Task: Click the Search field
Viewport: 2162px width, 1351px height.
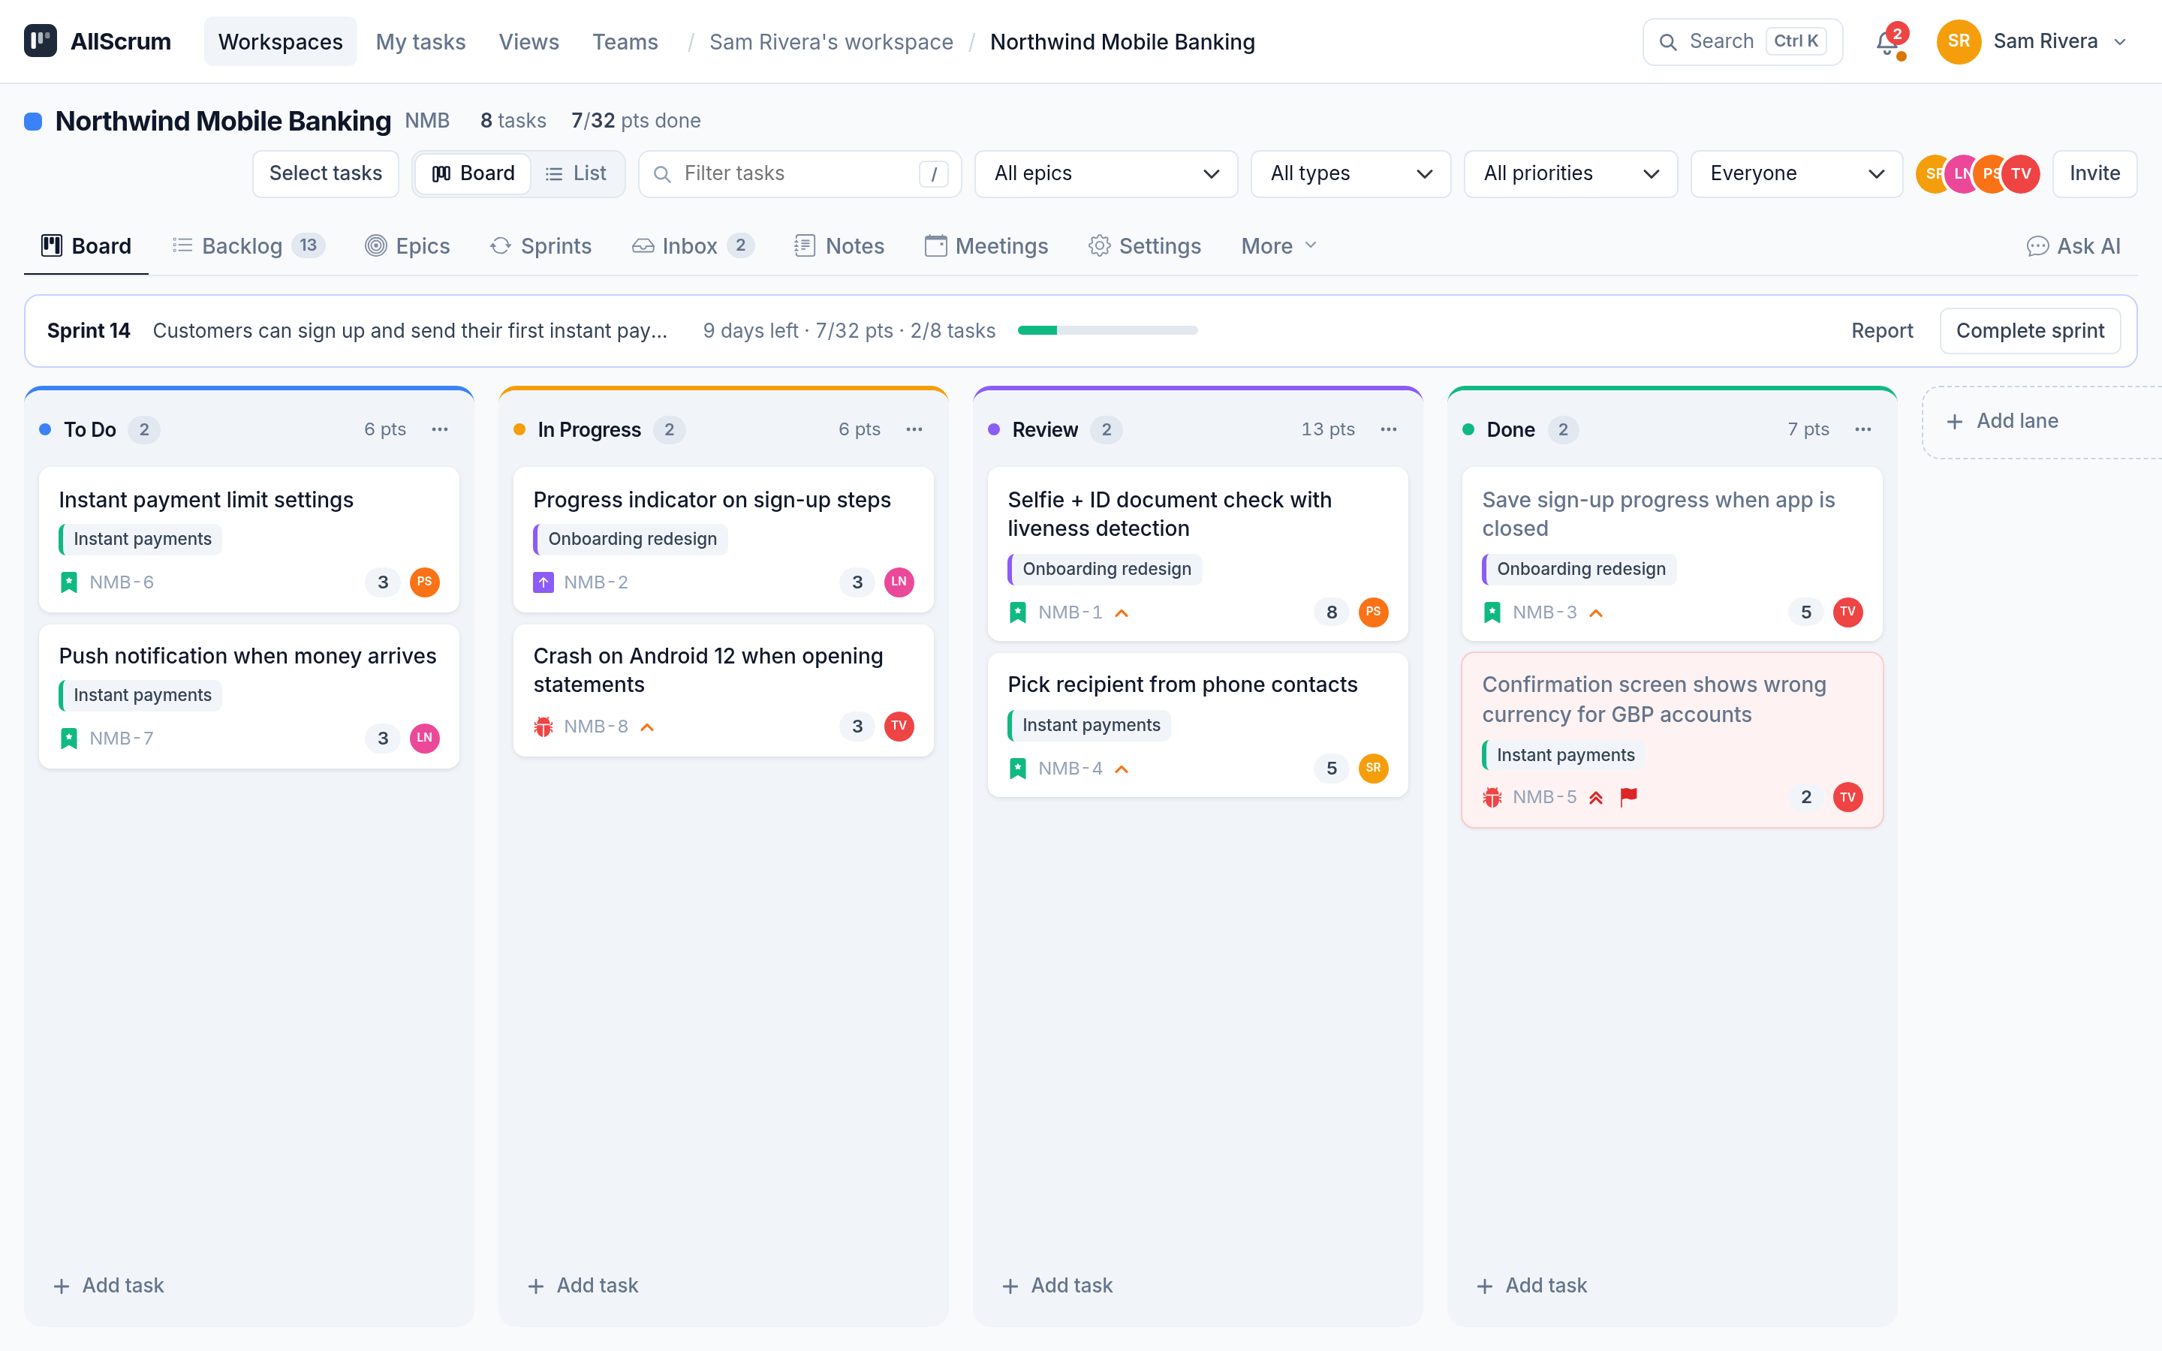Action: pos(1742,41)
